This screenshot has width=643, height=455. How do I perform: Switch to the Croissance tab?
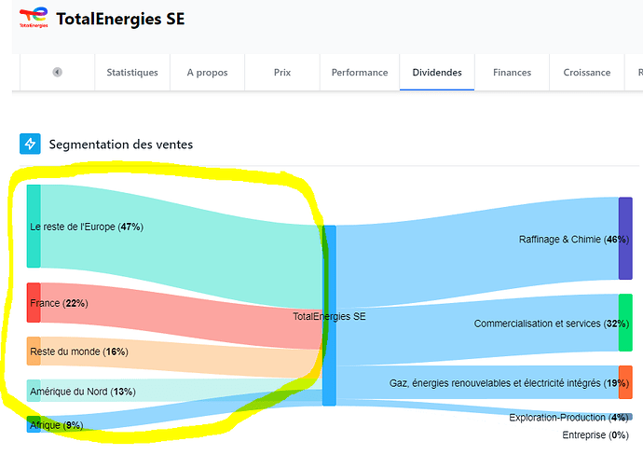point(587,72)
